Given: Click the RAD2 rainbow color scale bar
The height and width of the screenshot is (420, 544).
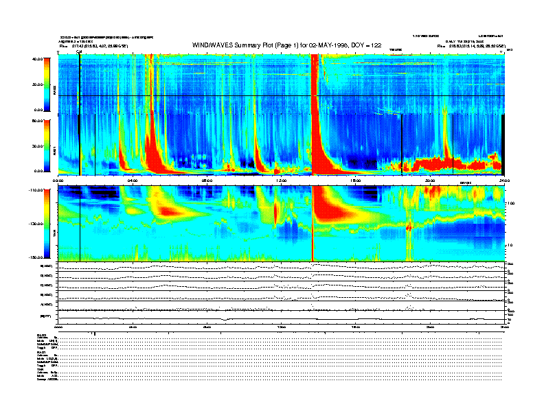Looking at the screenshot, I should point(47,85).
